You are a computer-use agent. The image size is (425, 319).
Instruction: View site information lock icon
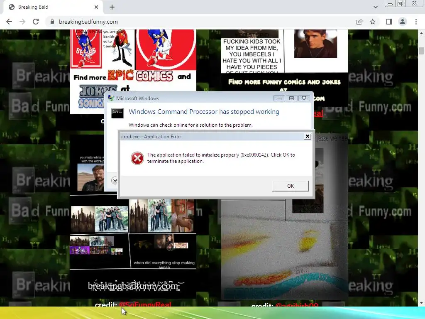52,22
